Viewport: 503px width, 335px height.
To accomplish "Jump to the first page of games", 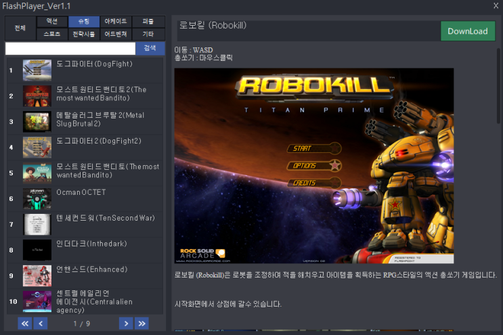I will [x=24, y=323].
